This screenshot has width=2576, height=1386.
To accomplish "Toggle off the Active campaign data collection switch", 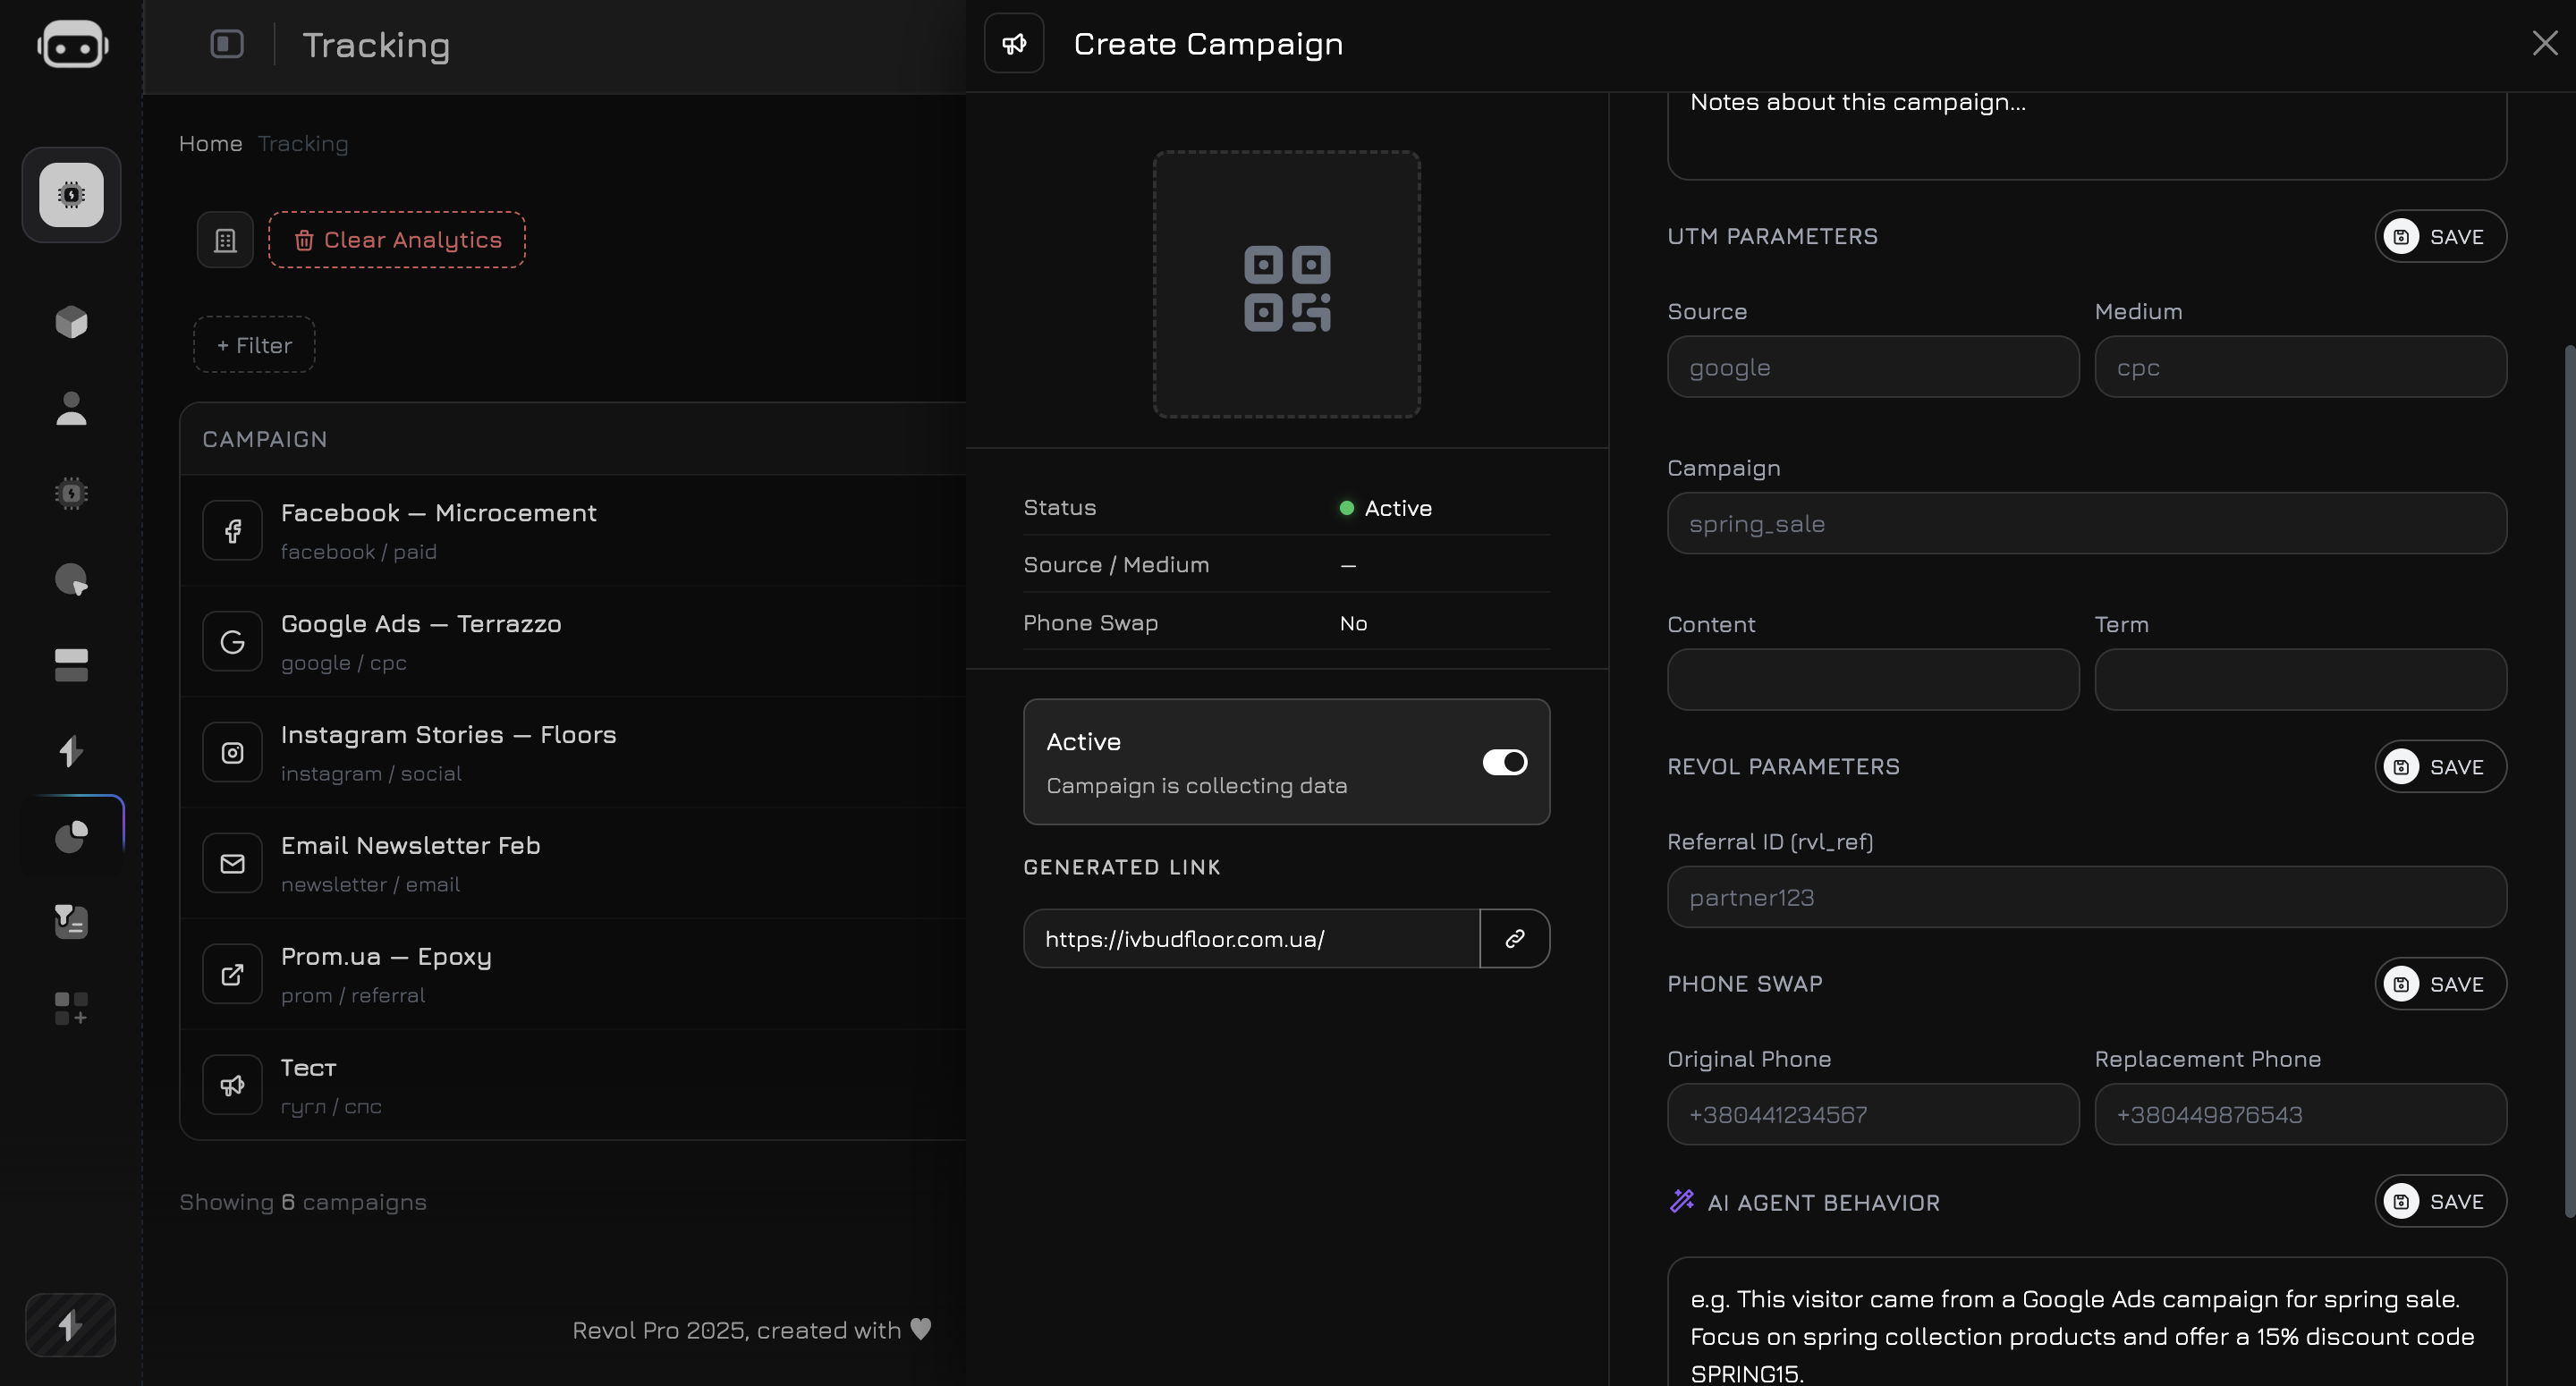I will pyautogui.click(x=1504, y=762).
